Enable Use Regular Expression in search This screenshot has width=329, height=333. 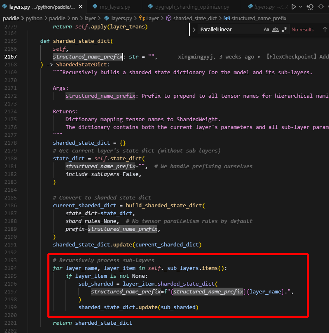tap(284, 30)
